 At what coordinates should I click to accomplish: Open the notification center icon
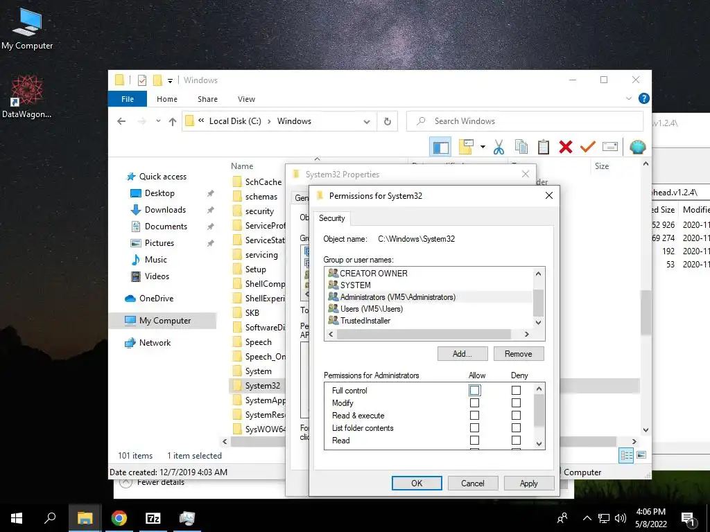point(688,519)
